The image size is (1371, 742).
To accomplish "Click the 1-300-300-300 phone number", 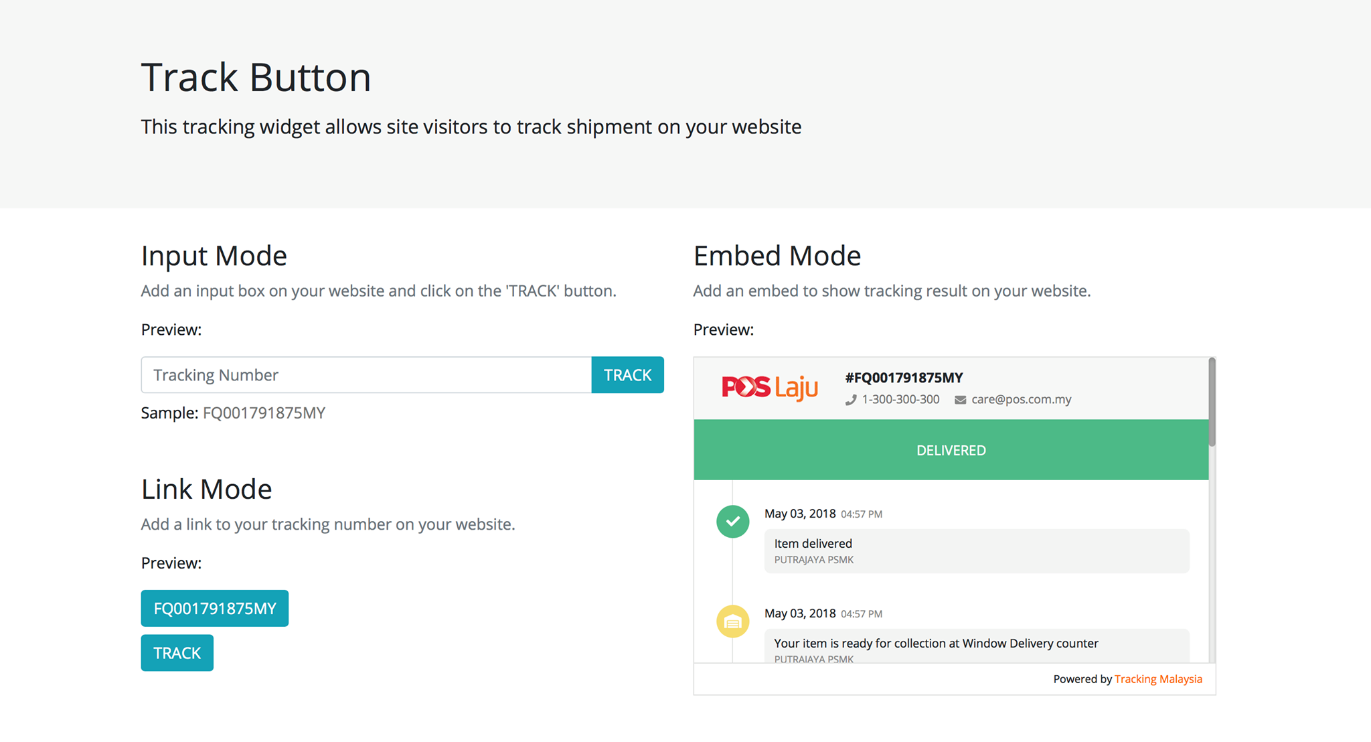I will (x=900, y=399).
